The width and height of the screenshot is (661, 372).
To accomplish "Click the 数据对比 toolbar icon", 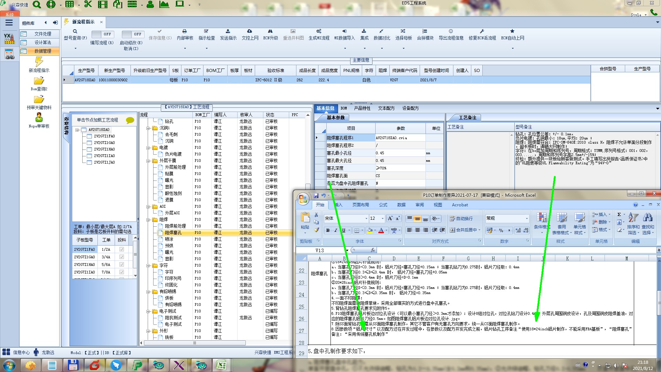I will click(381, 31).
